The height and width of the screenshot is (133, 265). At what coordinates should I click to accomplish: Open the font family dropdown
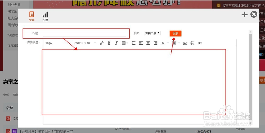pos(84,43)
